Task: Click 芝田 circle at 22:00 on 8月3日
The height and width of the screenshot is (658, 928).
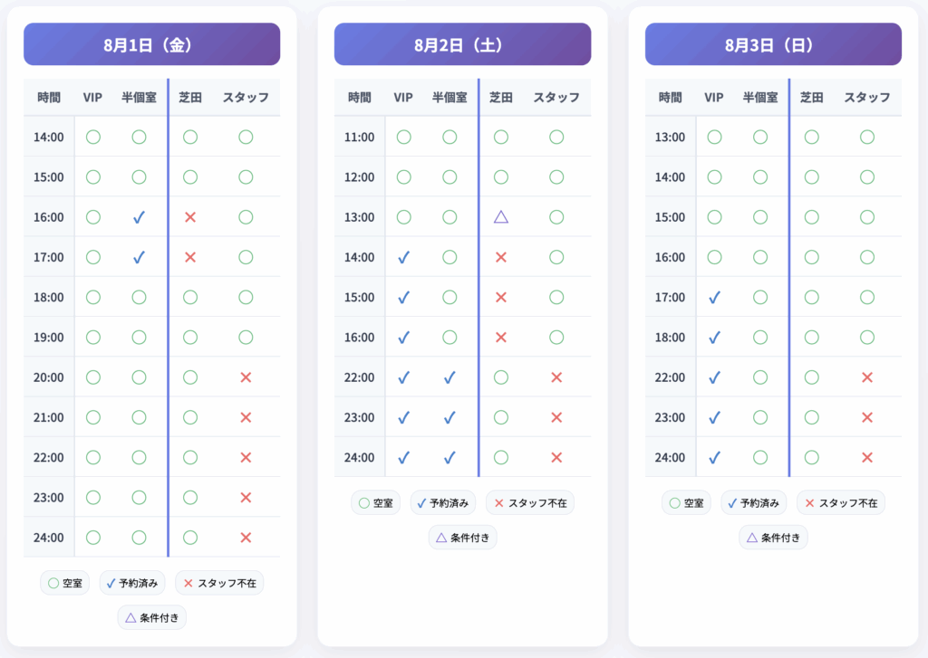Action: click(811, 377)
